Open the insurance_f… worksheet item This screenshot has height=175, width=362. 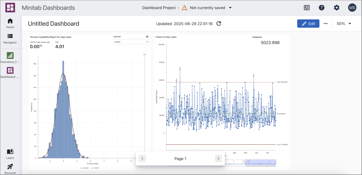(x=10, y=58)
